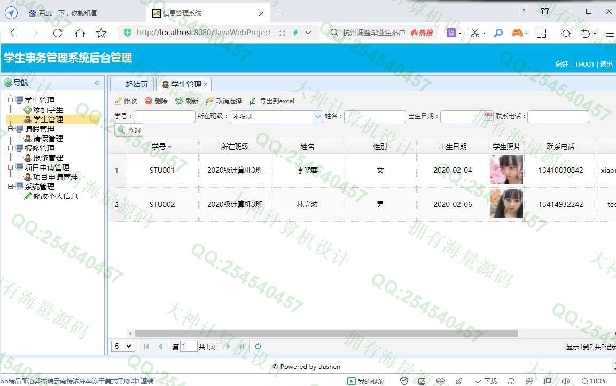The width and height of the screenshot is (616, 386).
Task: Collapse the 项目申请管理 tree folder
Action: (x=11, y=167)
